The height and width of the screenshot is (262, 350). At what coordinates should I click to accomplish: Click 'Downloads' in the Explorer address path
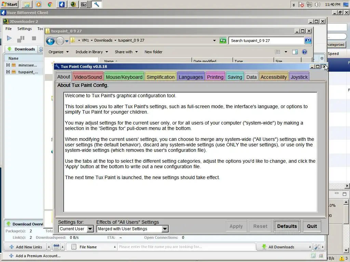[x=103, y=40]
